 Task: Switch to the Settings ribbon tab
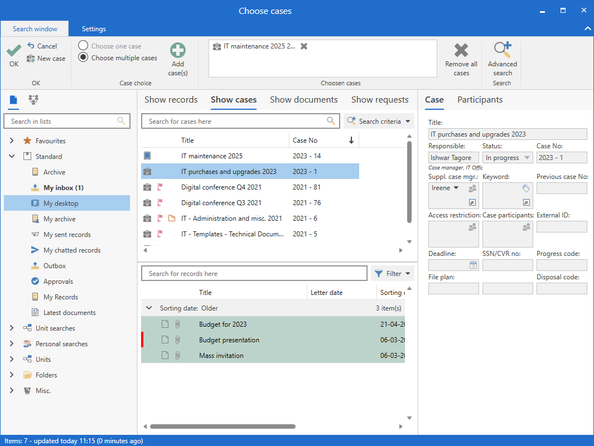[94, 29]
